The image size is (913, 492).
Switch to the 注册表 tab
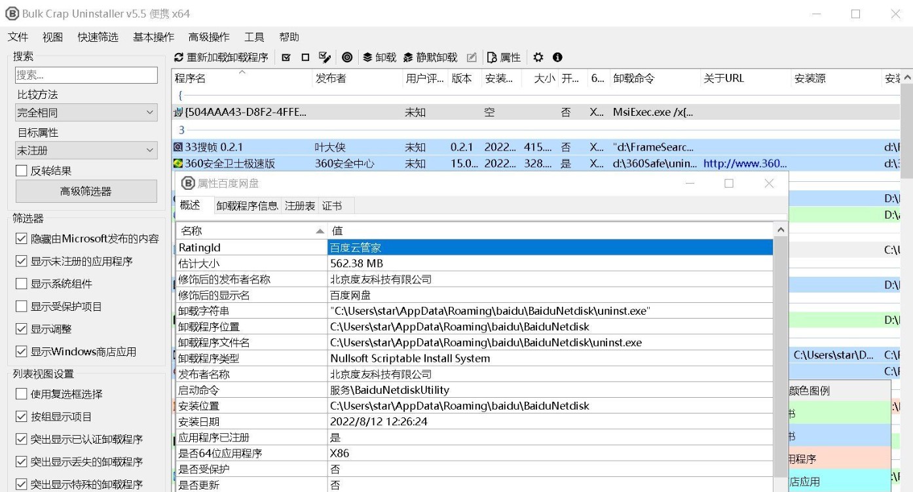click(x=300, y=206)
